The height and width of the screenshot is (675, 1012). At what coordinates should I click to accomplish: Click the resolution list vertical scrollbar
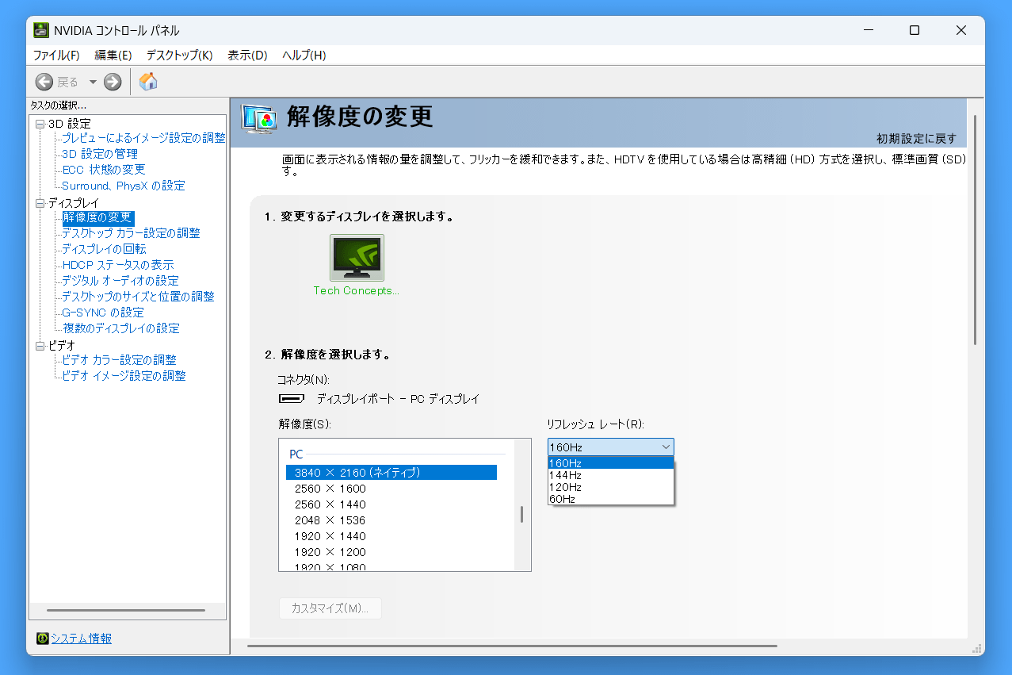[521, 514]
